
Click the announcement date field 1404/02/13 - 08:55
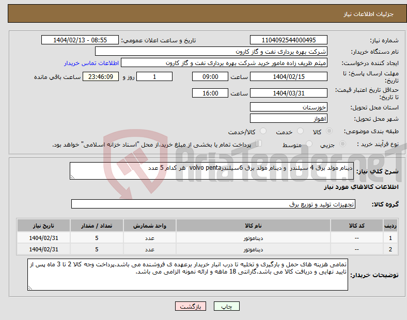pyautogui.click(x=80, y=40)
